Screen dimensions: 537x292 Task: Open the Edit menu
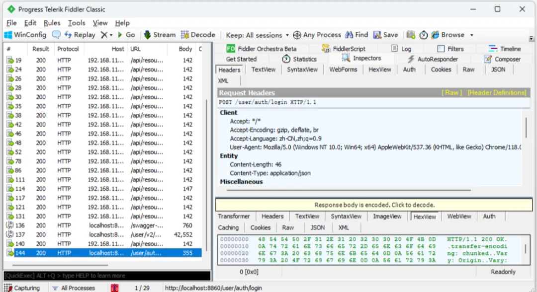[x=30, y=23]
